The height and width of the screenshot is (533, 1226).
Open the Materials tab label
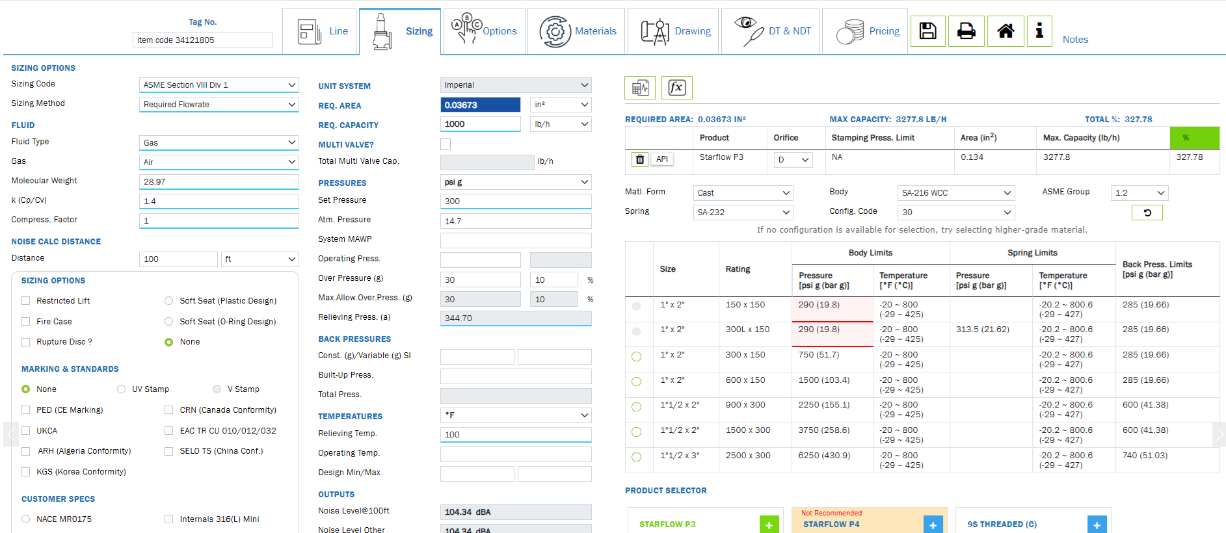(596, 31)
